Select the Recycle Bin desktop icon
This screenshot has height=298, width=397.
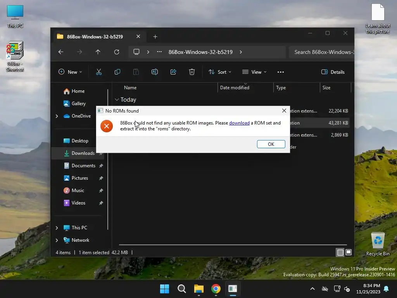click(378, 244)
